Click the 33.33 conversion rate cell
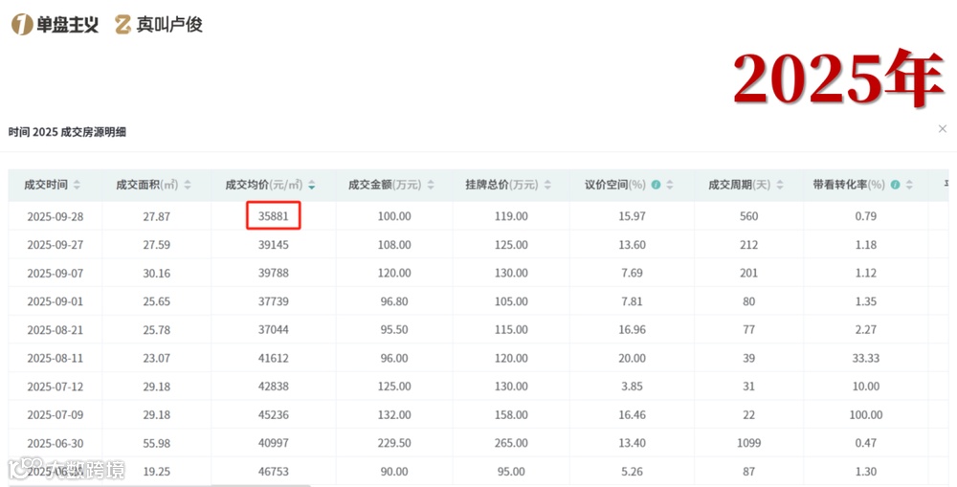 [866, 358]
